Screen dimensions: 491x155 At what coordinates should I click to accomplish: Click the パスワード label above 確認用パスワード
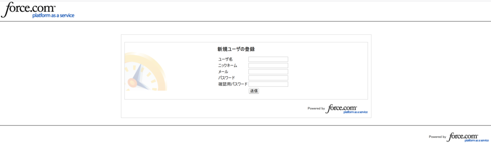tap(227, 78)
